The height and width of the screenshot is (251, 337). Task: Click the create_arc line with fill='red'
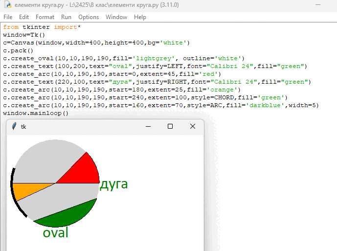click(112, 74)
